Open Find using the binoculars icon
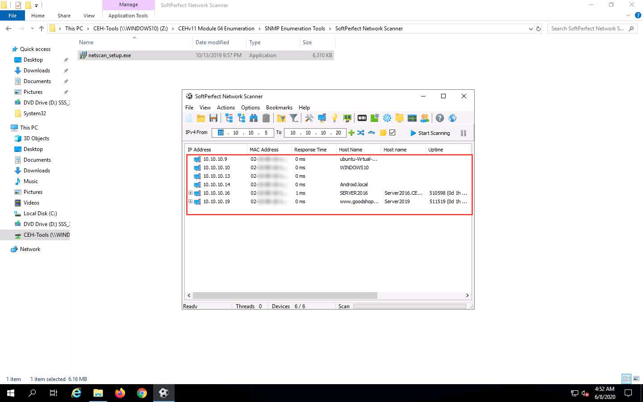Image resolution: width=643 pixels, height=402 pixels. pos(254,118)
